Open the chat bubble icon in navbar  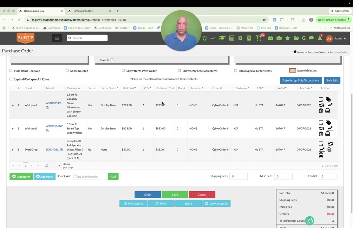tap(311, 38)
